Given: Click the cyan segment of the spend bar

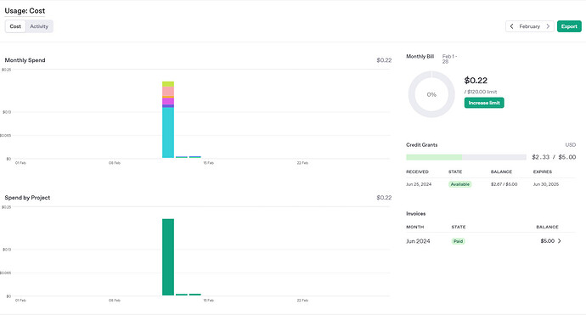Looking at the screenshot, I should pos(168,132).
